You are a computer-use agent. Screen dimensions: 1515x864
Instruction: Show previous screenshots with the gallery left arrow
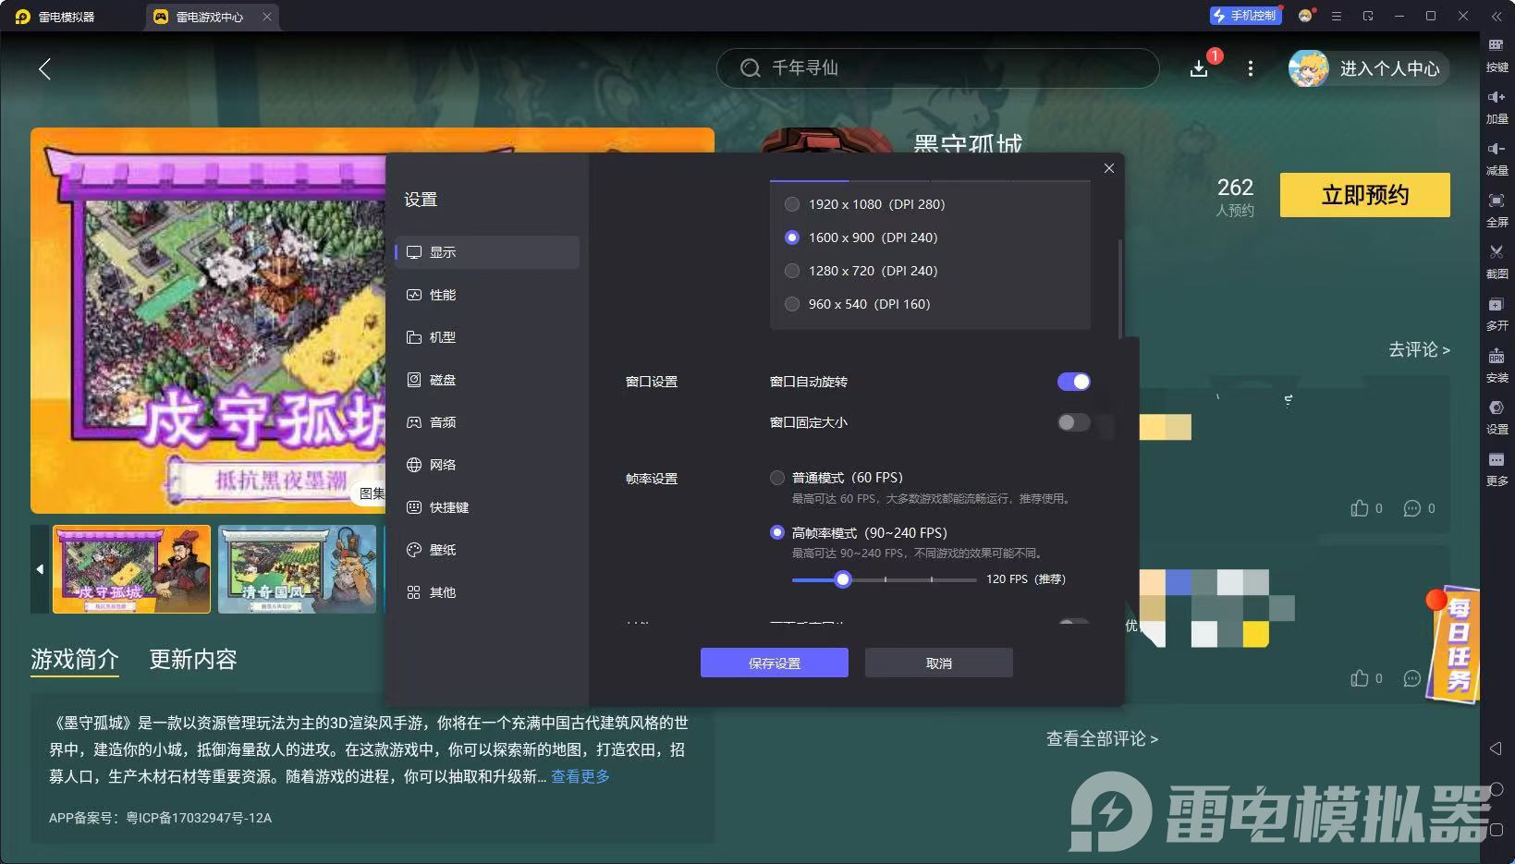40,569
